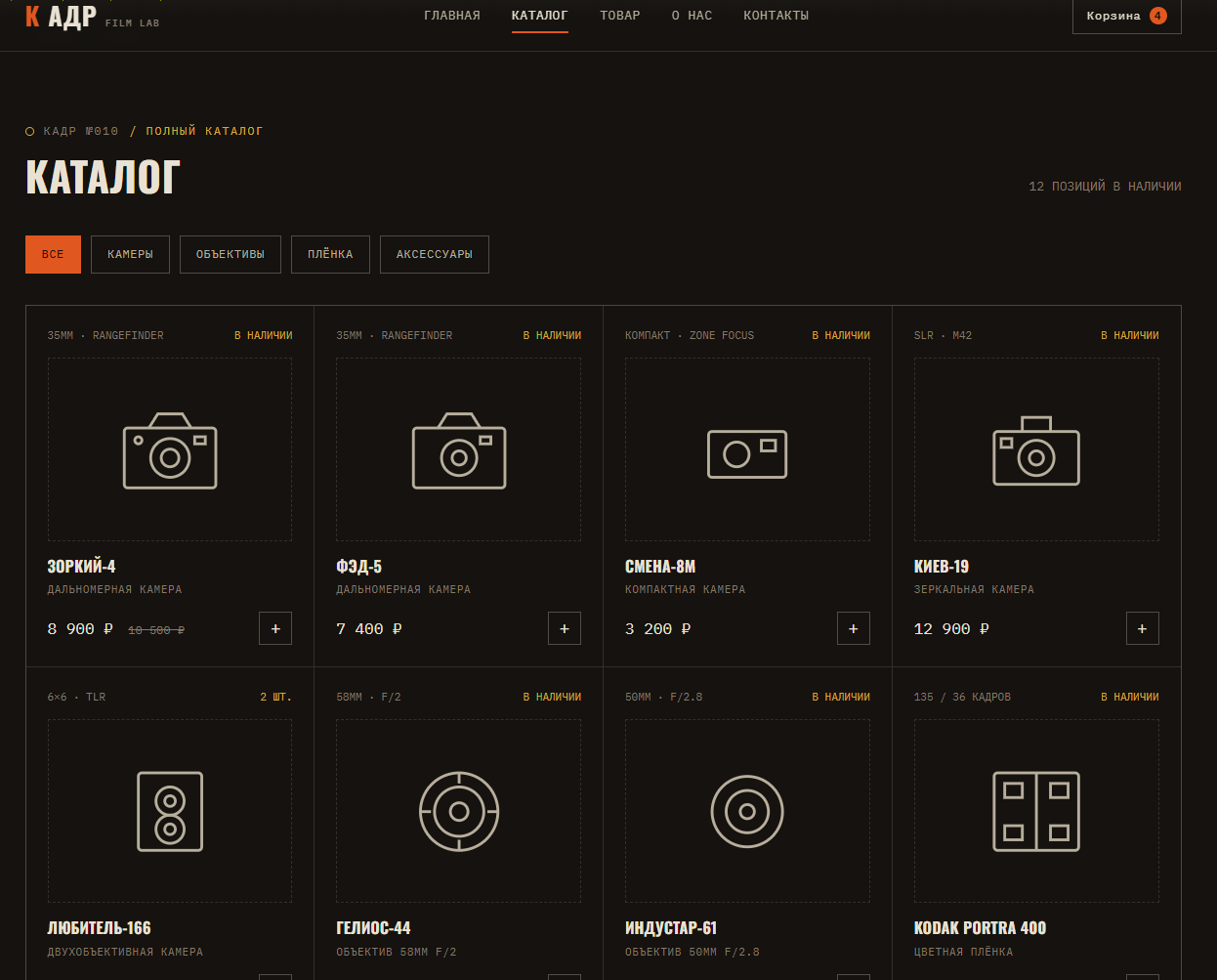Select the Все filter

[53, 254]
